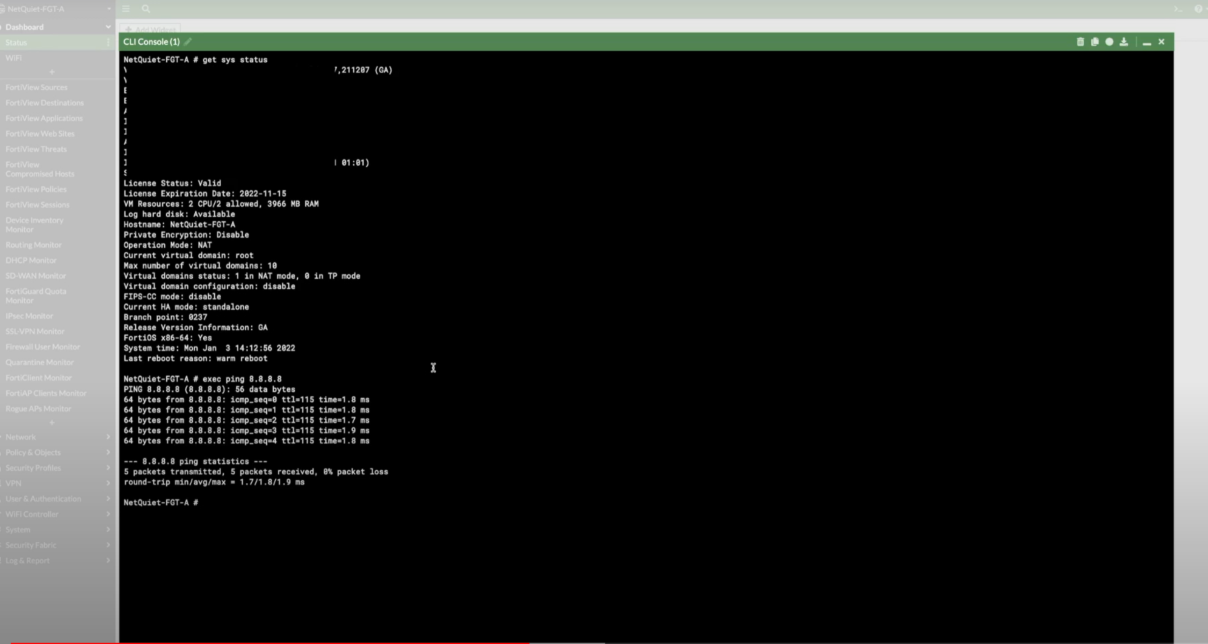Open the search icon in the header
This screenshot has height=644, width=1208.
(146, 9)
